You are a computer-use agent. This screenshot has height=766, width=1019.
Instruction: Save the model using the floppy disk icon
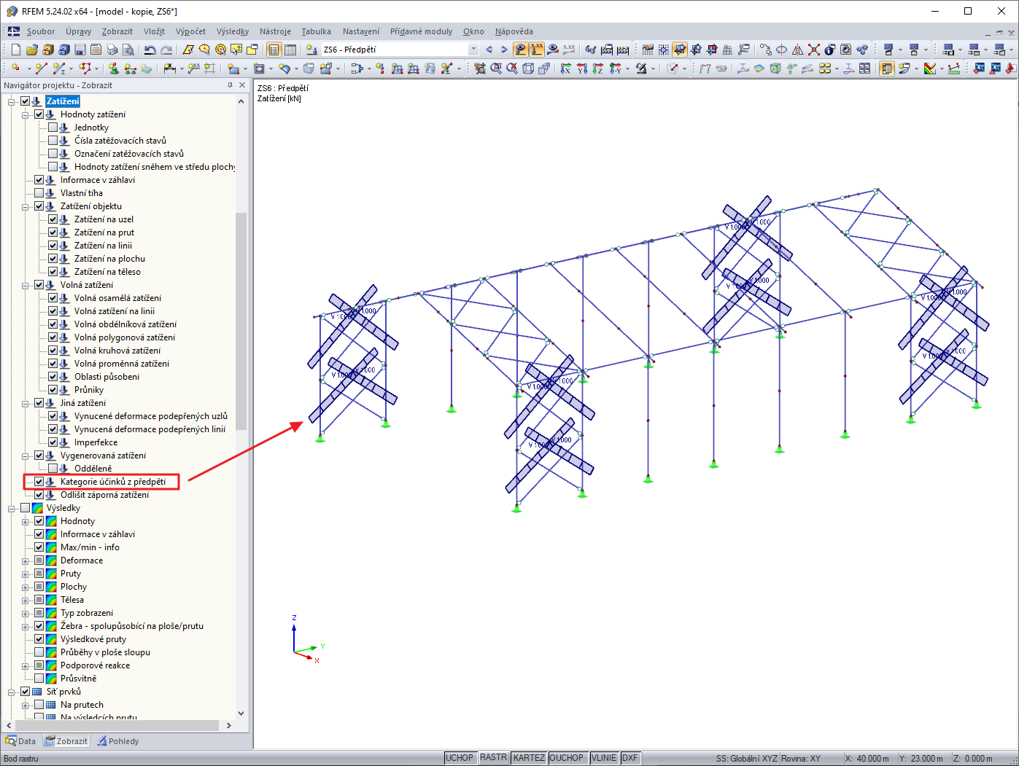(80, 50)
